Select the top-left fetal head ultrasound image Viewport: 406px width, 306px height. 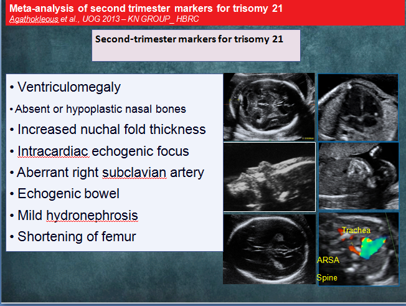269,107
